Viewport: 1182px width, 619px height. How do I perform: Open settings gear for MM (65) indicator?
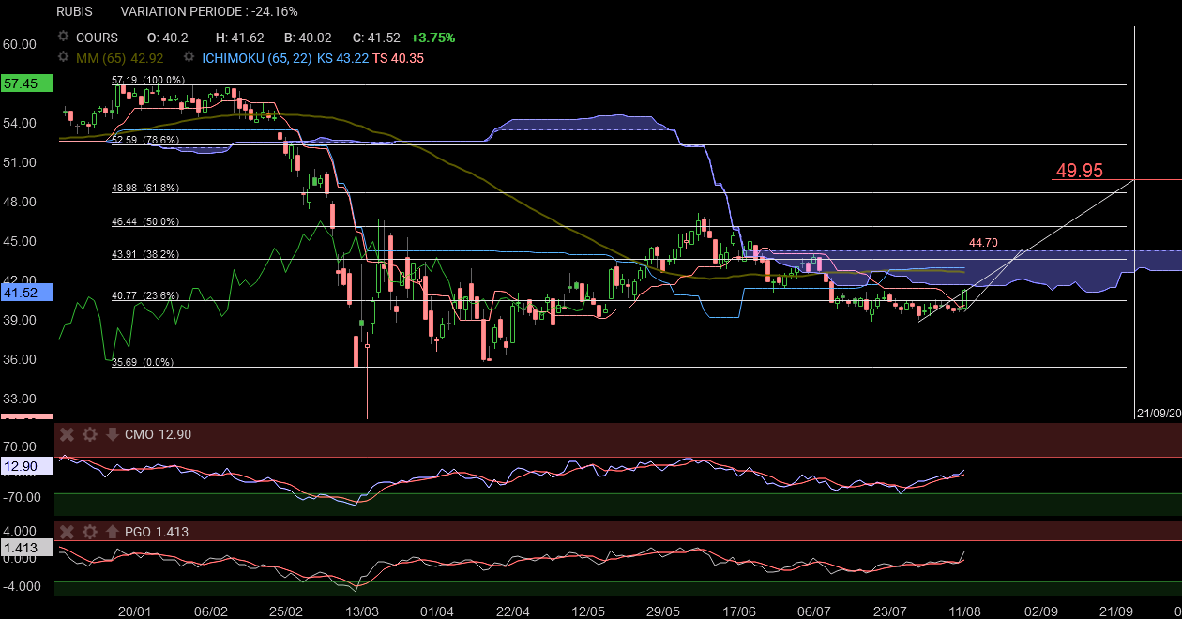(64, 57)
